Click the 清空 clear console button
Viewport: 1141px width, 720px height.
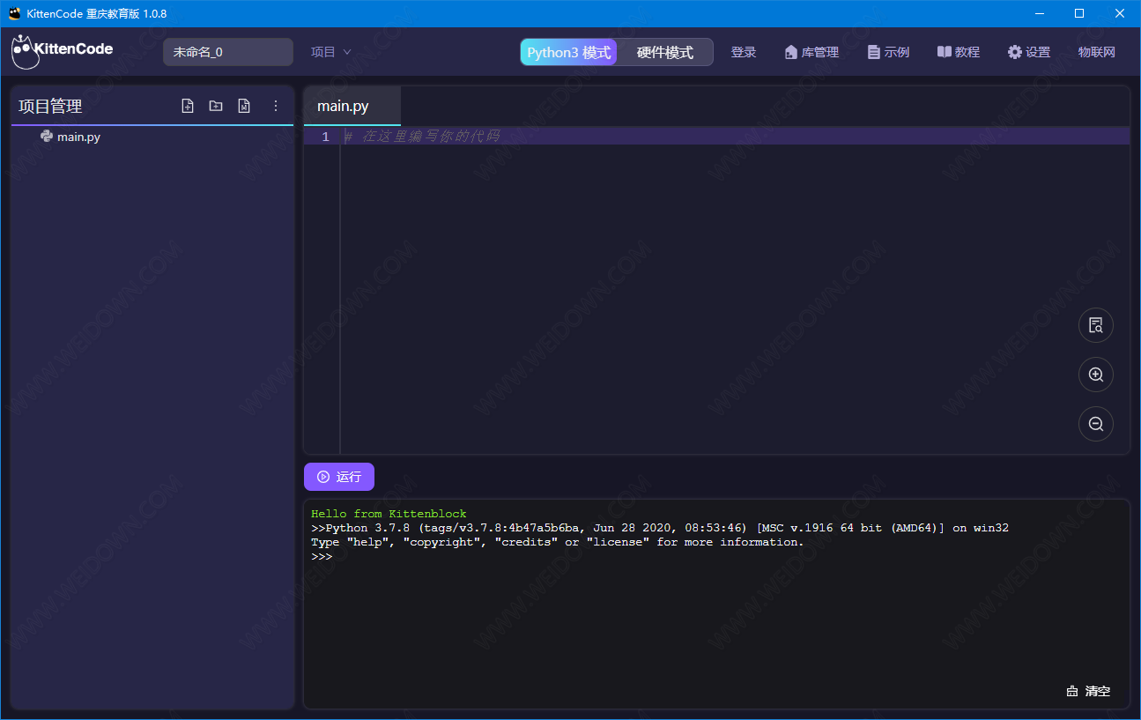click(x=1088, y=691)
